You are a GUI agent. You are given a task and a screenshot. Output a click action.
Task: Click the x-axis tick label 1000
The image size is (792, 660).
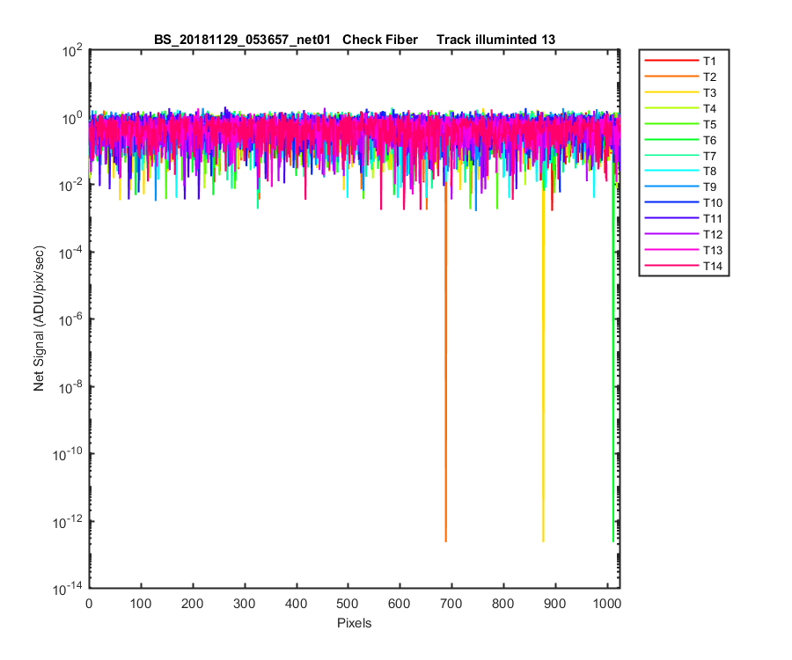click(x=607, y=604)
